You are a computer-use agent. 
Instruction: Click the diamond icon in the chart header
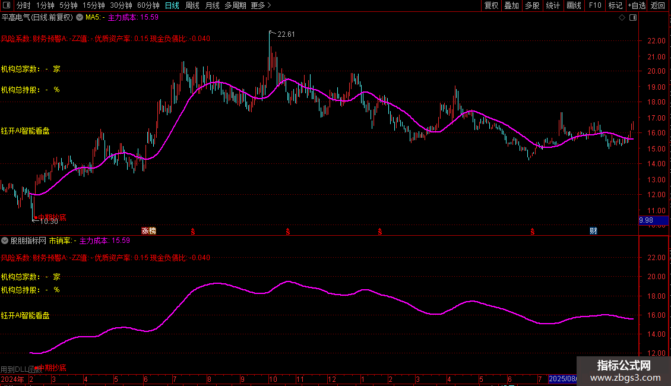[x=622, y=18]
